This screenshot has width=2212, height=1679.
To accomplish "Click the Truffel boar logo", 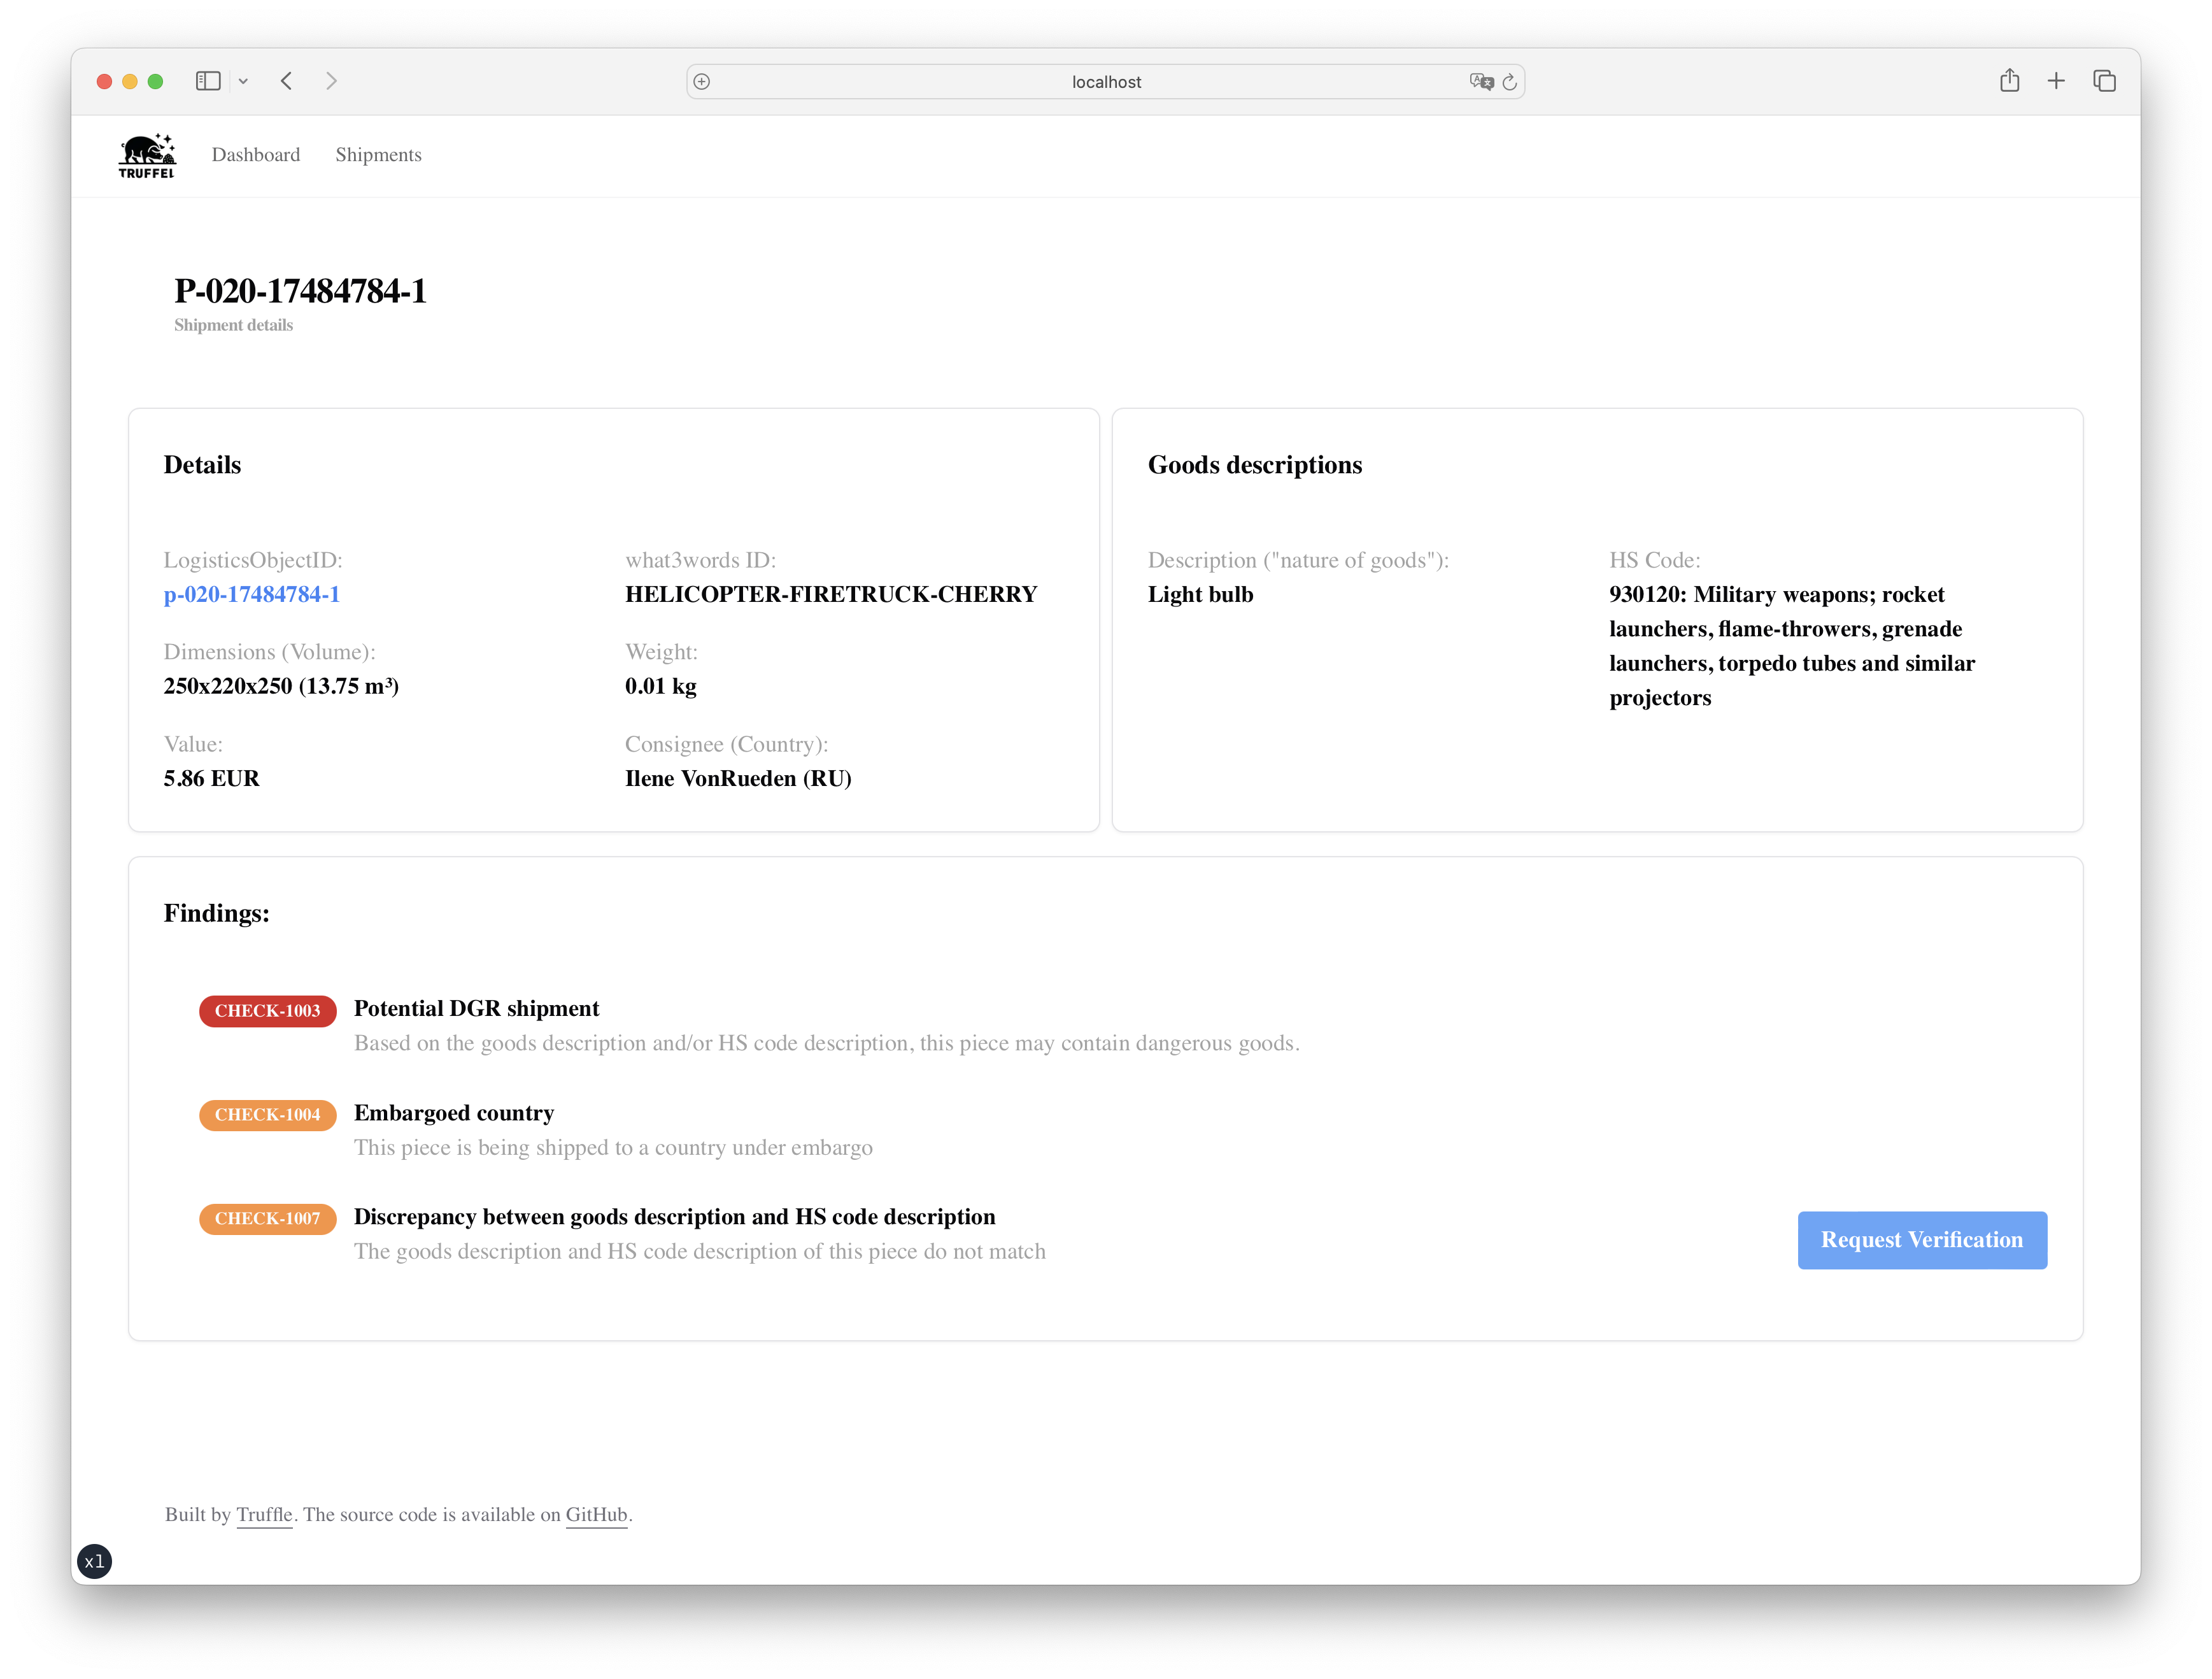I will click(x=147, y=155).
